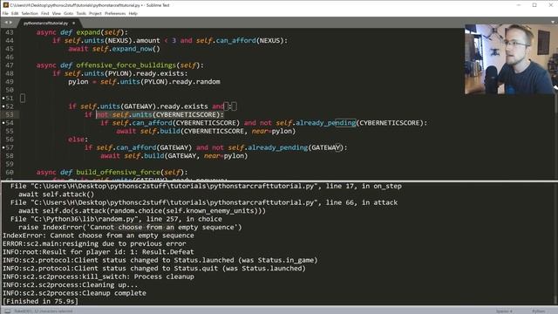
Task: Click line number 60 in the gutter
Action: (x=10, y=173)
